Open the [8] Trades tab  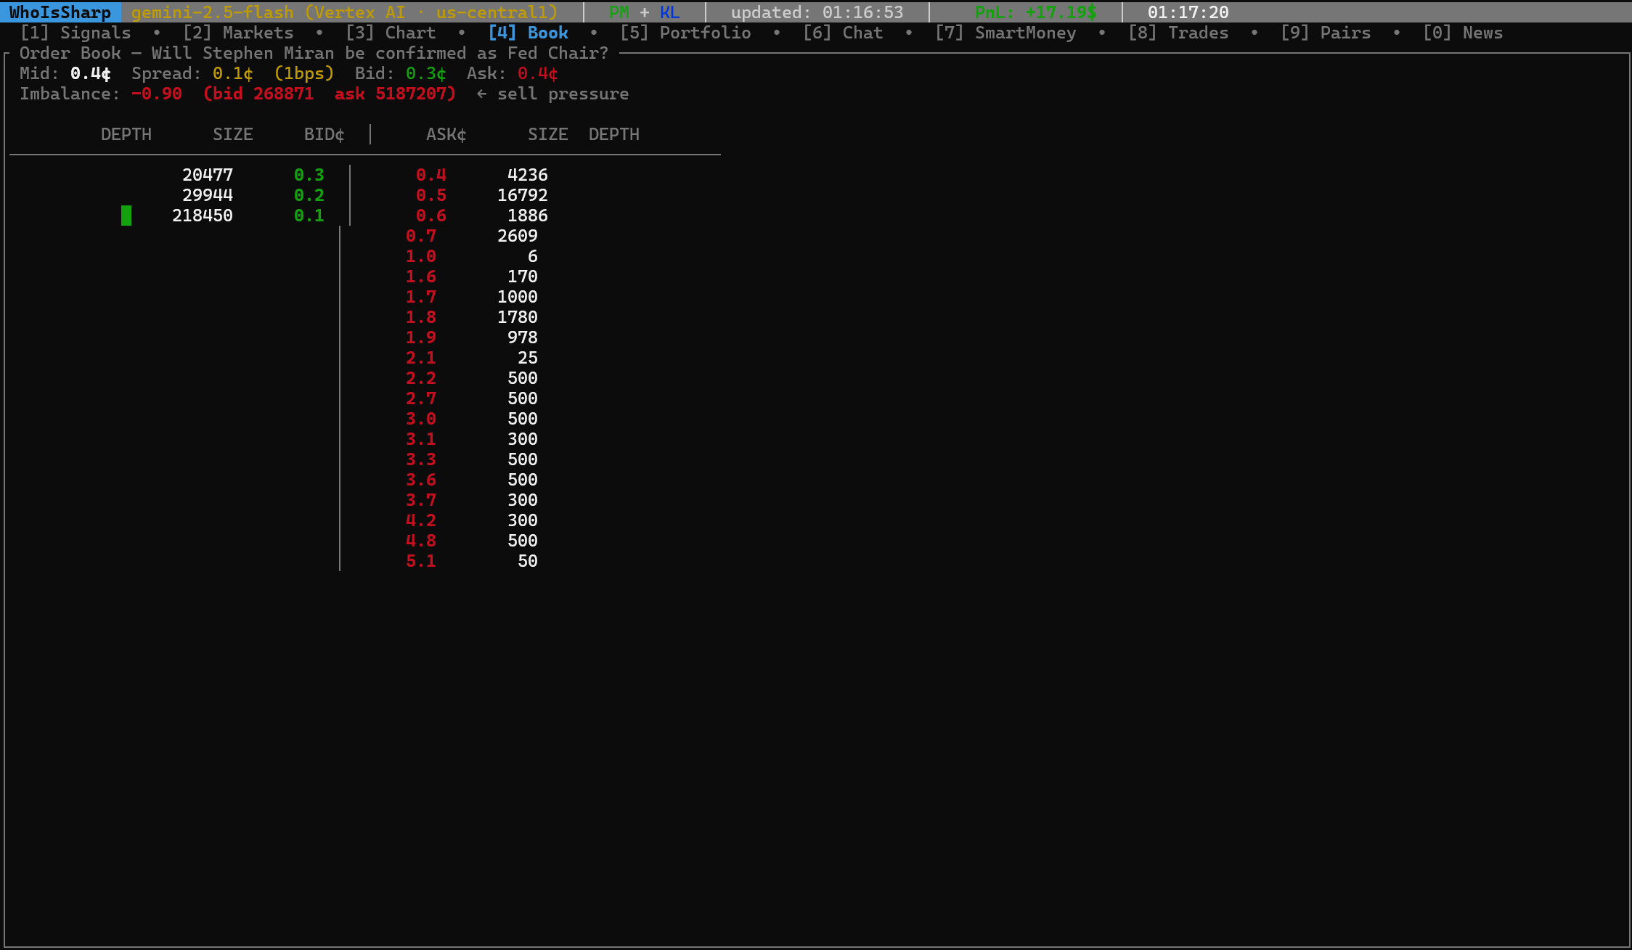tap(1178, 33)
